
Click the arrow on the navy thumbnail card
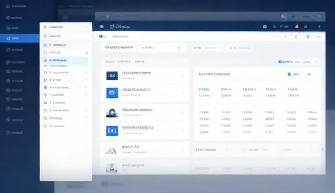[182, 76]
